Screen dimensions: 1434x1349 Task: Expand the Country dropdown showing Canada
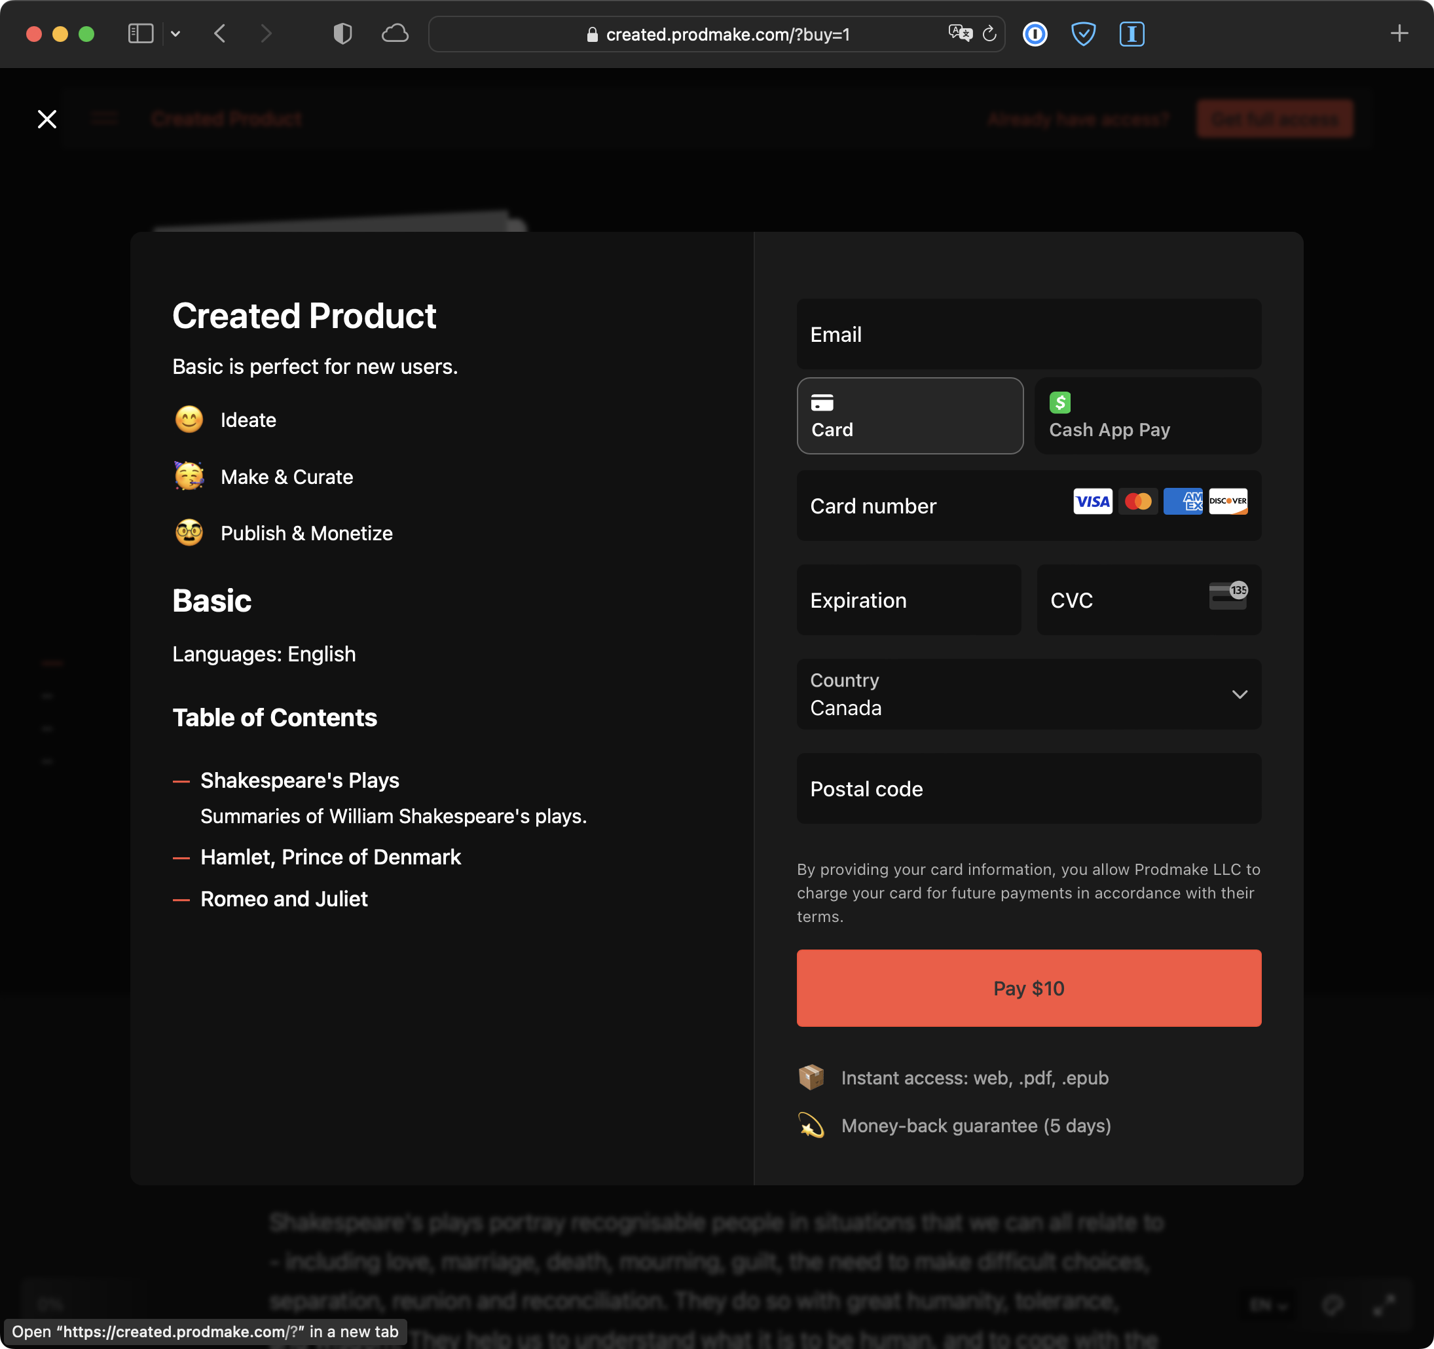click(x=1029, y=694)
